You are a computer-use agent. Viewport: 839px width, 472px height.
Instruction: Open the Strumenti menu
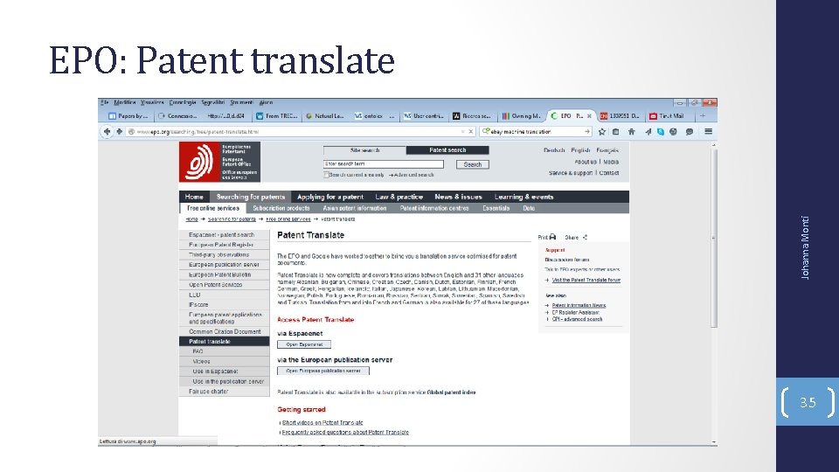pos(241,102)
